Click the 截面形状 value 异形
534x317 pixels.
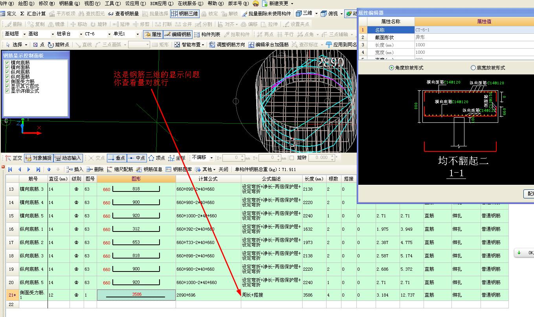pyautogui.click(x=474, y=37)
